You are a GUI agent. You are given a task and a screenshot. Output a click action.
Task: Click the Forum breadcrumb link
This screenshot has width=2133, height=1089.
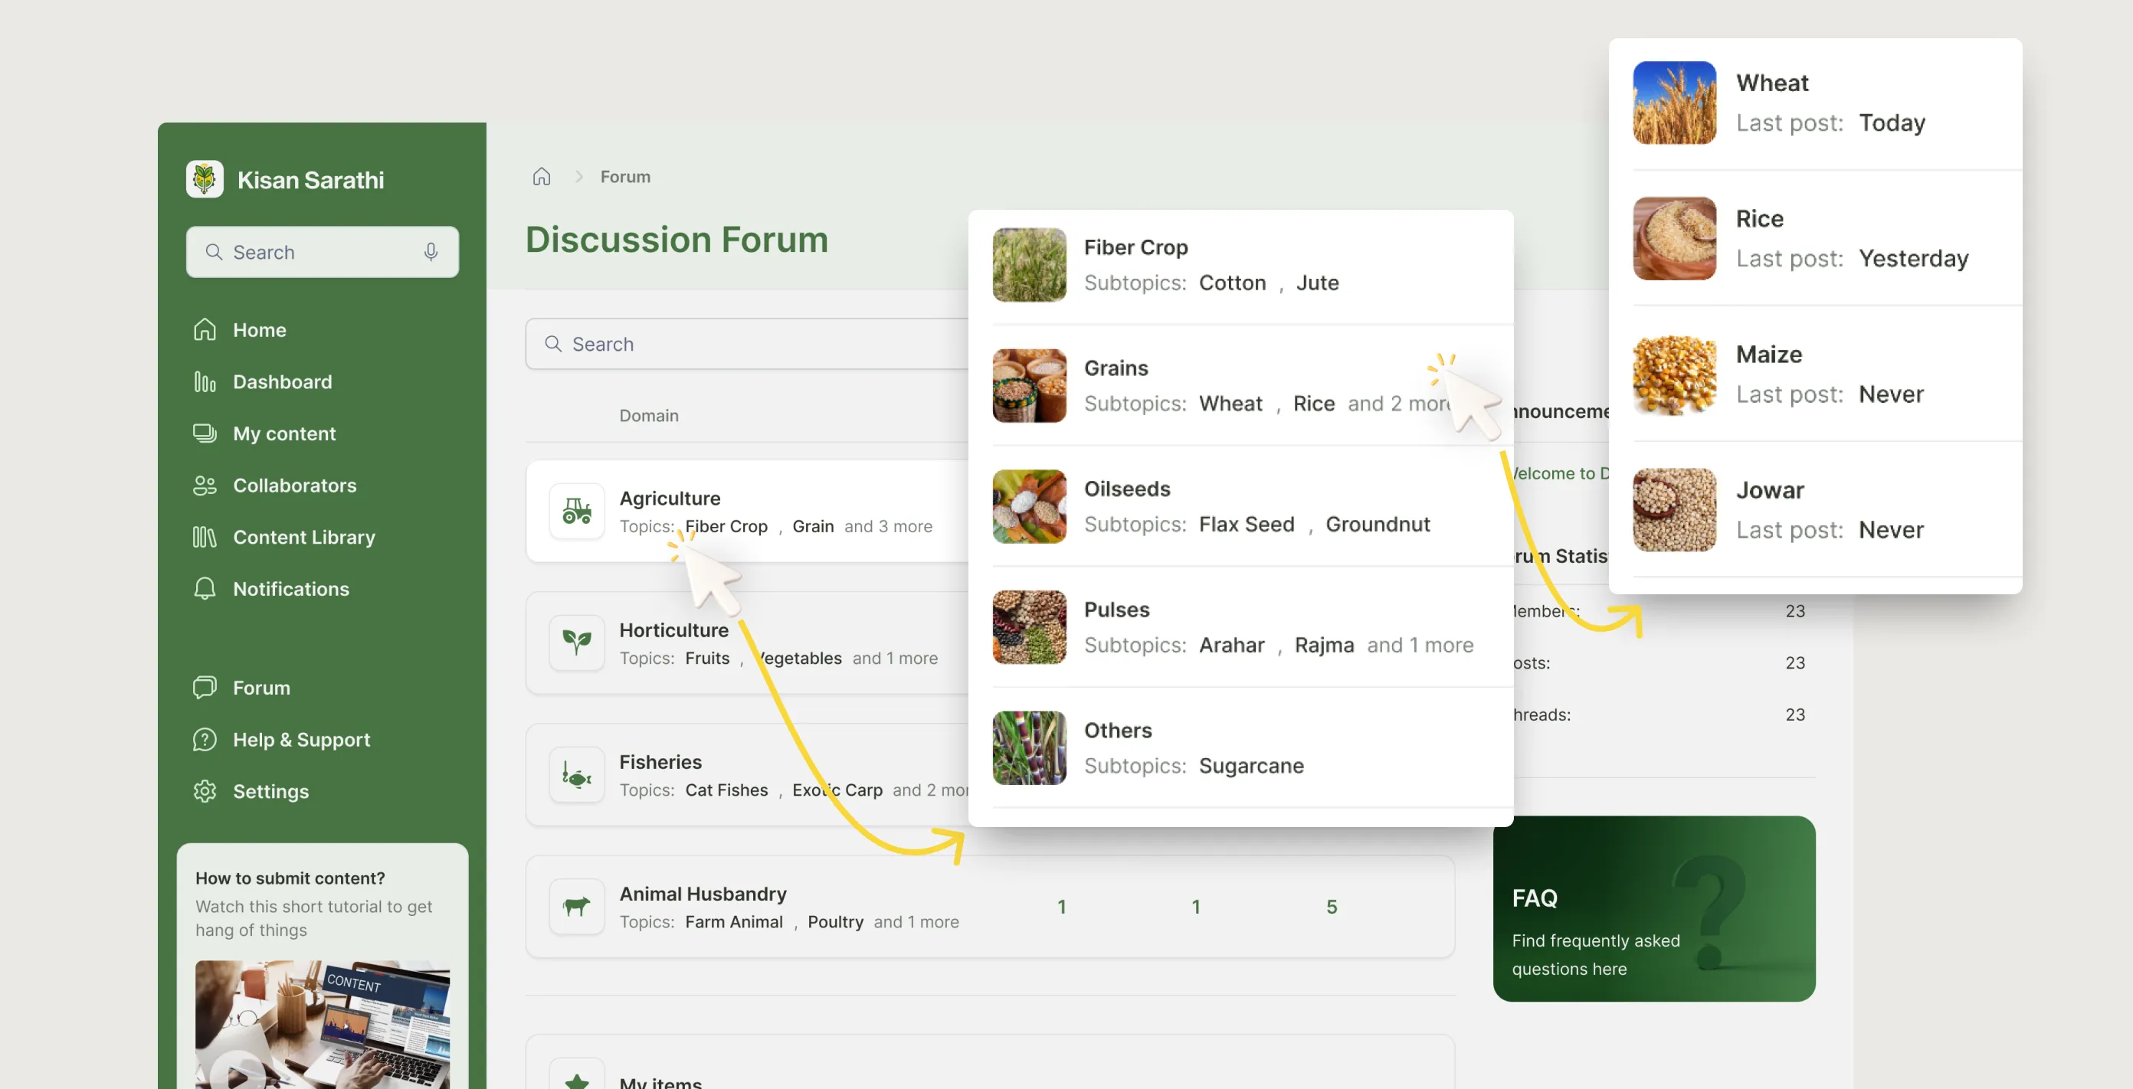(625, 176)
